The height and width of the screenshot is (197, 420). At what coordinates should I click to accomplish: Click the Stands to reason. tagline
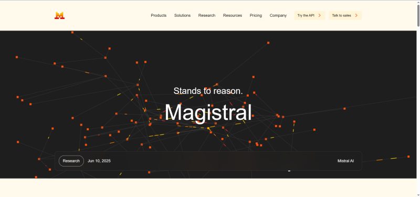click(x=208, y=91)
